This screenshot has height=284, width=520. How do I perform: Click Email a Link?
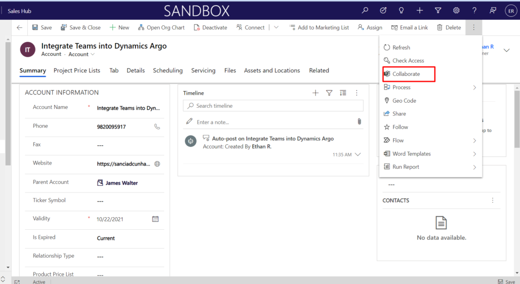[x=410, y=27]
